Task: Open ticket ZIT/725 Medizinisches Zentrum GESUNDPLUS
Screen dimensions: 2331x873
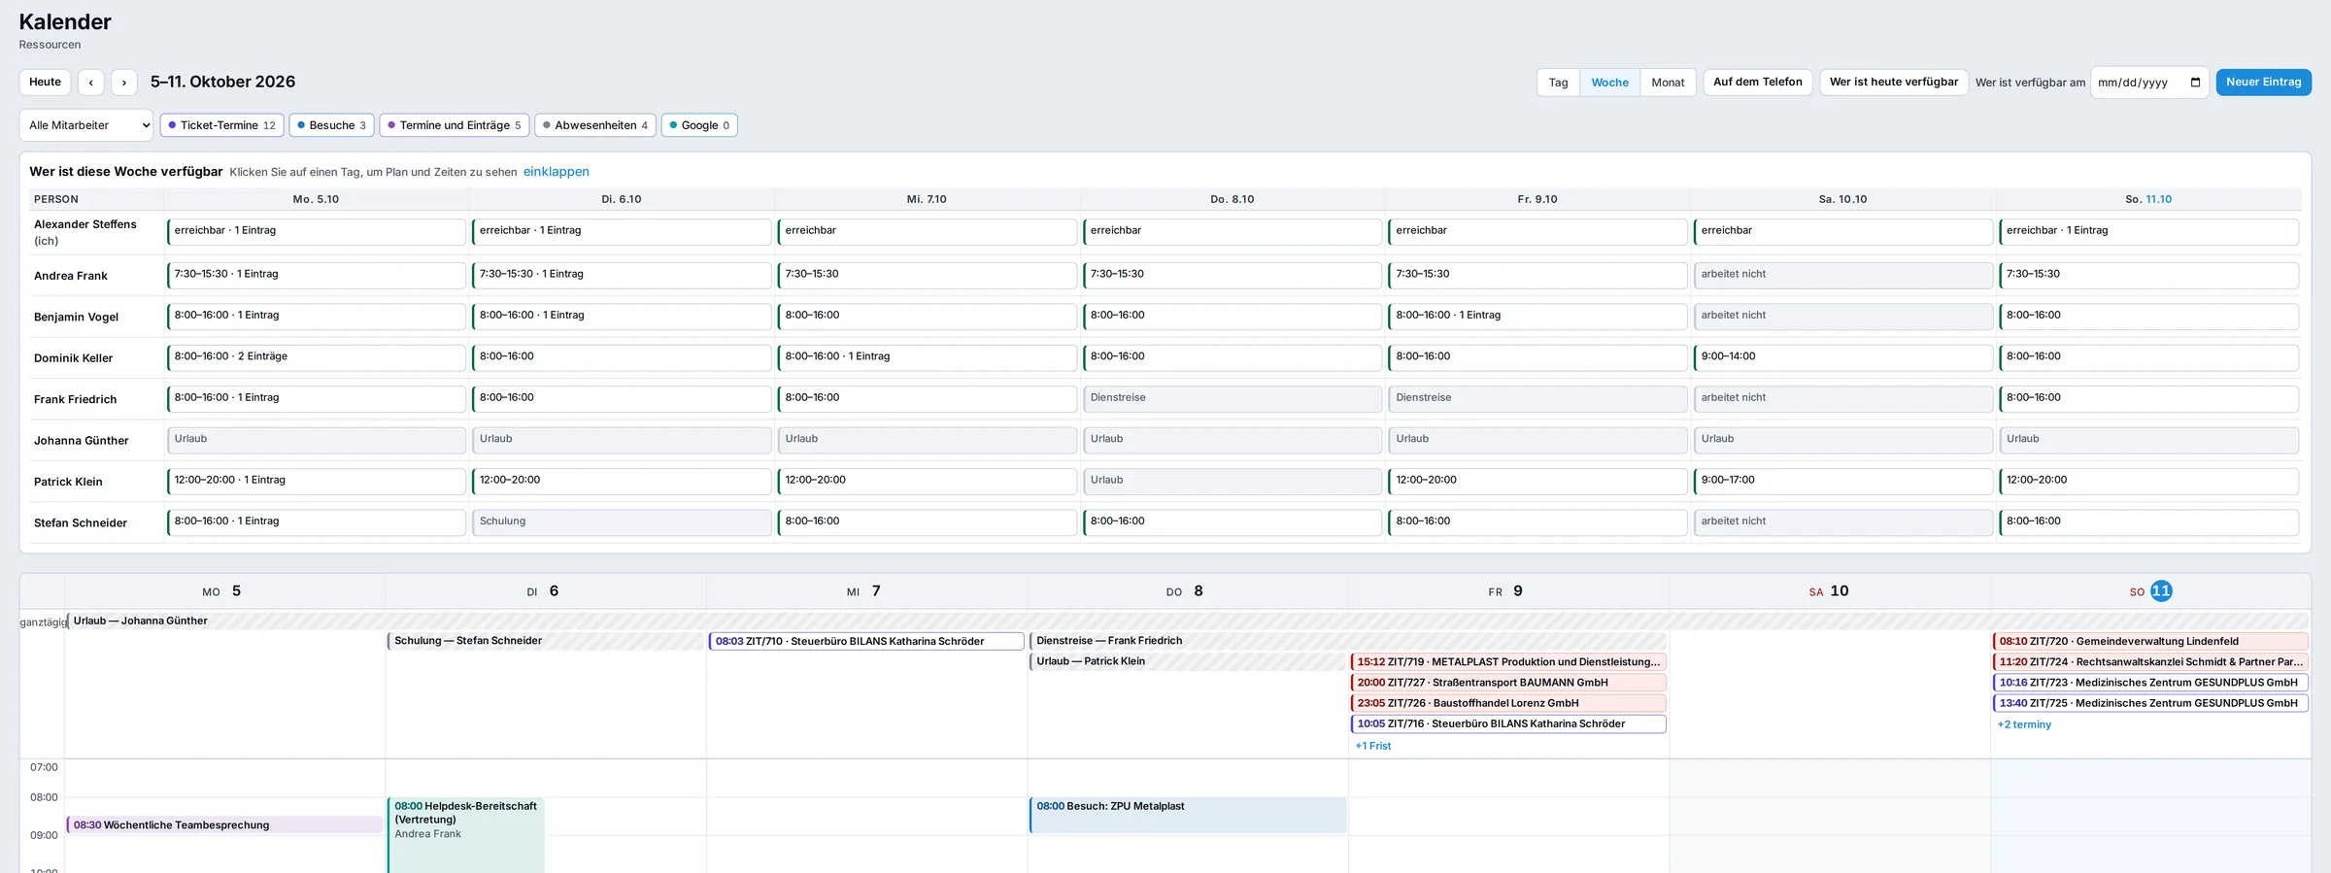Action: [2150, 703]
